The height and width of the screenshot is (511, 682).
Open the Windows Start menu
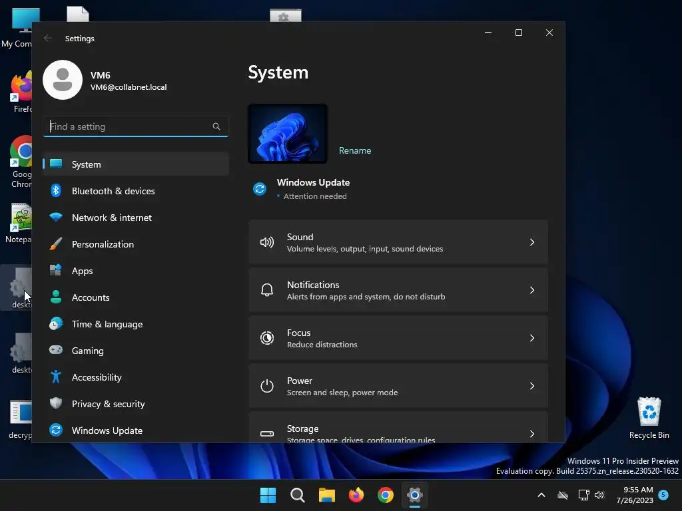[268, 495]
